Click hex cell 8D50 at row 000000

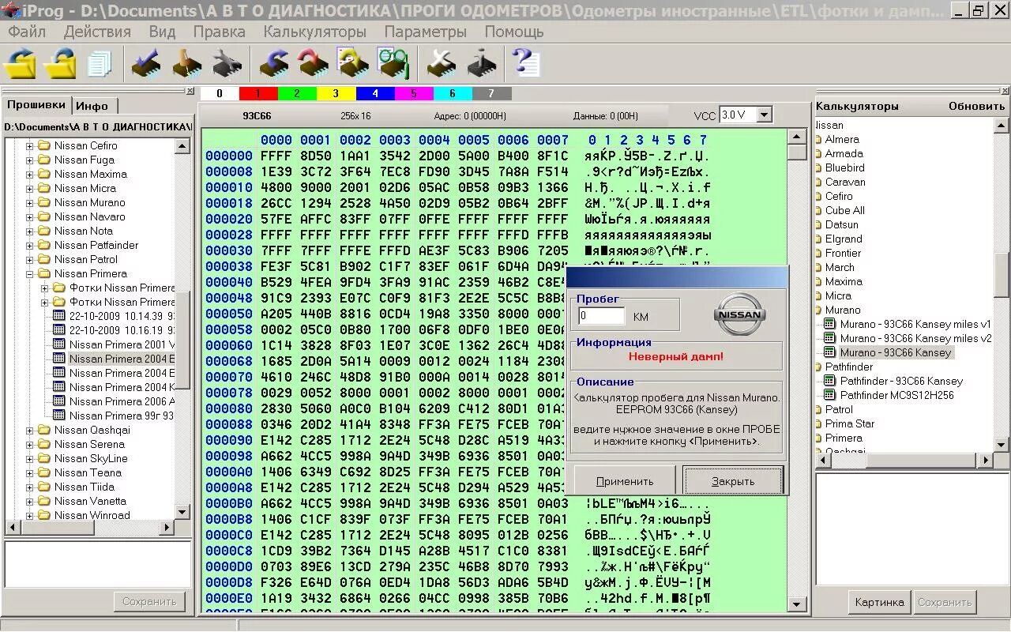(x=316, y=156)
